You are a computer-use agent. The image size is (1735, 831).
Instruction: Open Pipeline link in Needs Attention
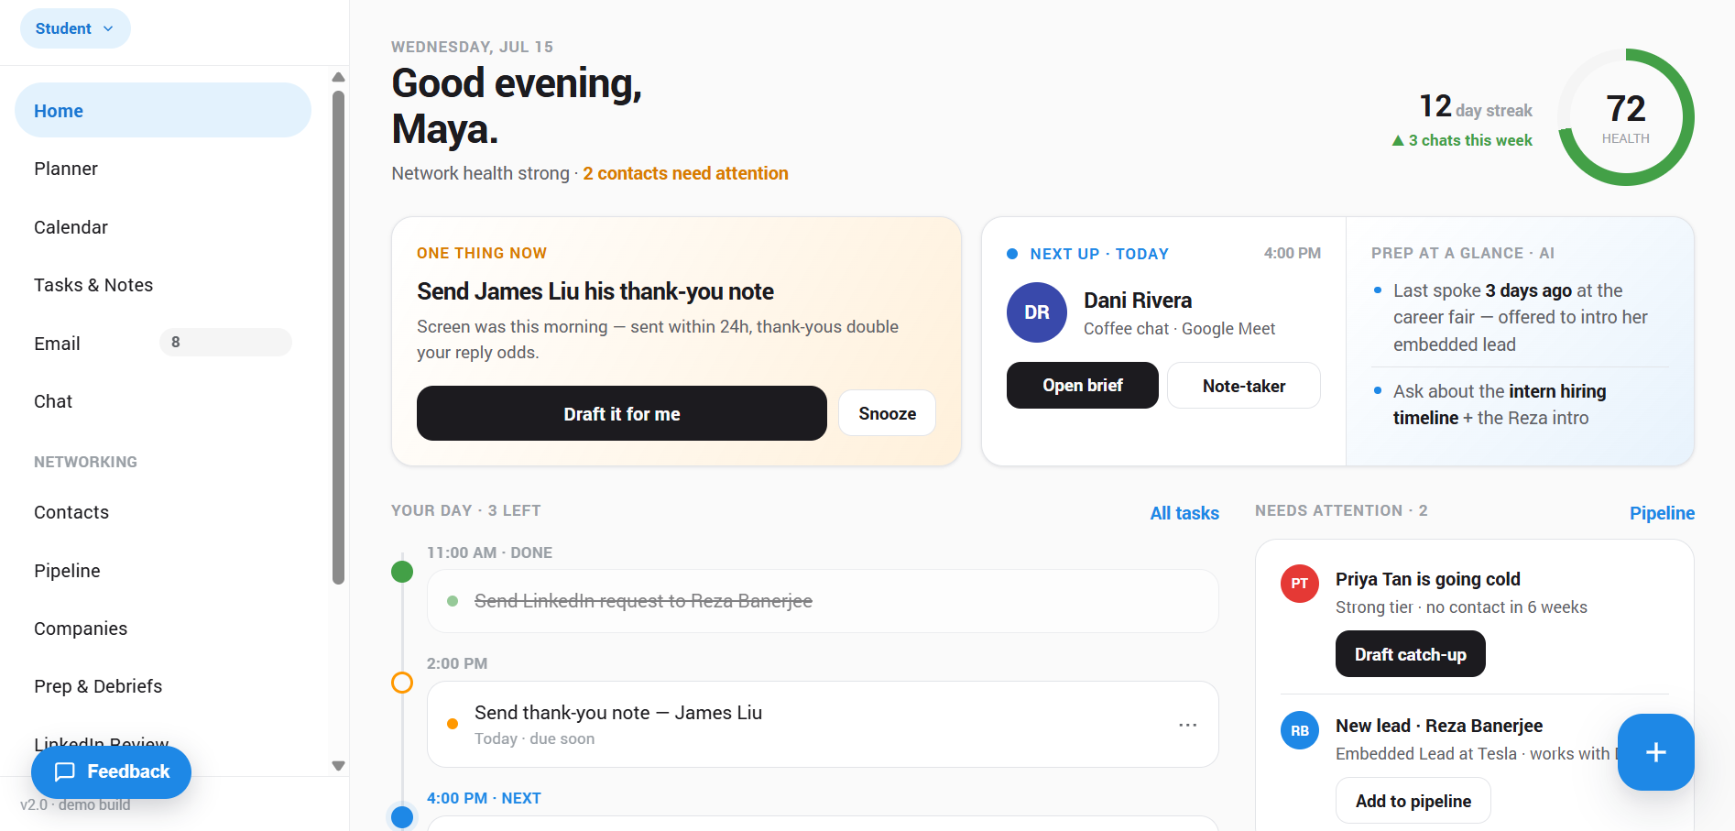1662,513
